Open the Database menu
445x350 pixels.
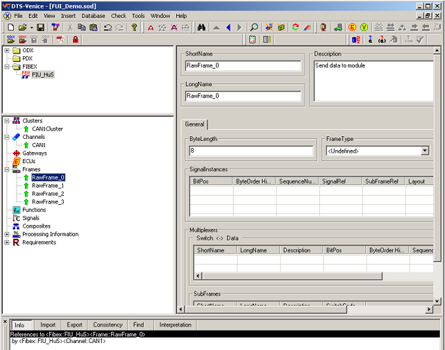pyautogui.click(x=93, y=16)
